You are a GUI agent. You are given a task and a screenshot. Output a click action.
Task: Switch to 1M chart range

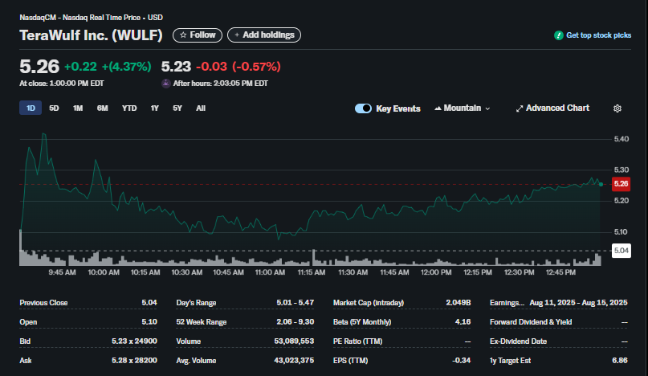pos(78,108)
